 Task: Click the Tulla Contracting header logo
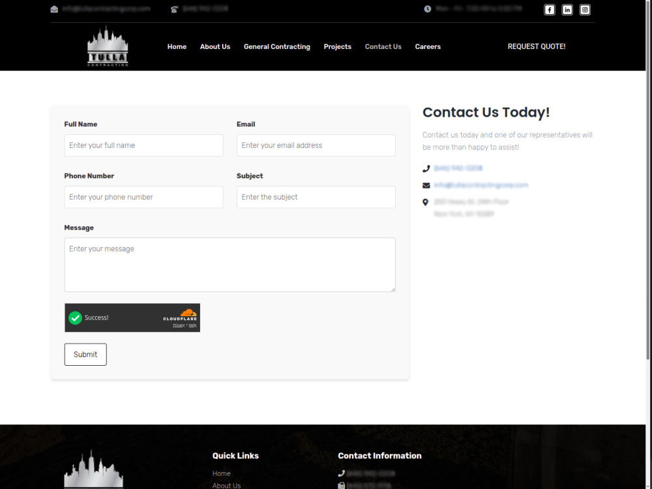[x=108, y=46]
